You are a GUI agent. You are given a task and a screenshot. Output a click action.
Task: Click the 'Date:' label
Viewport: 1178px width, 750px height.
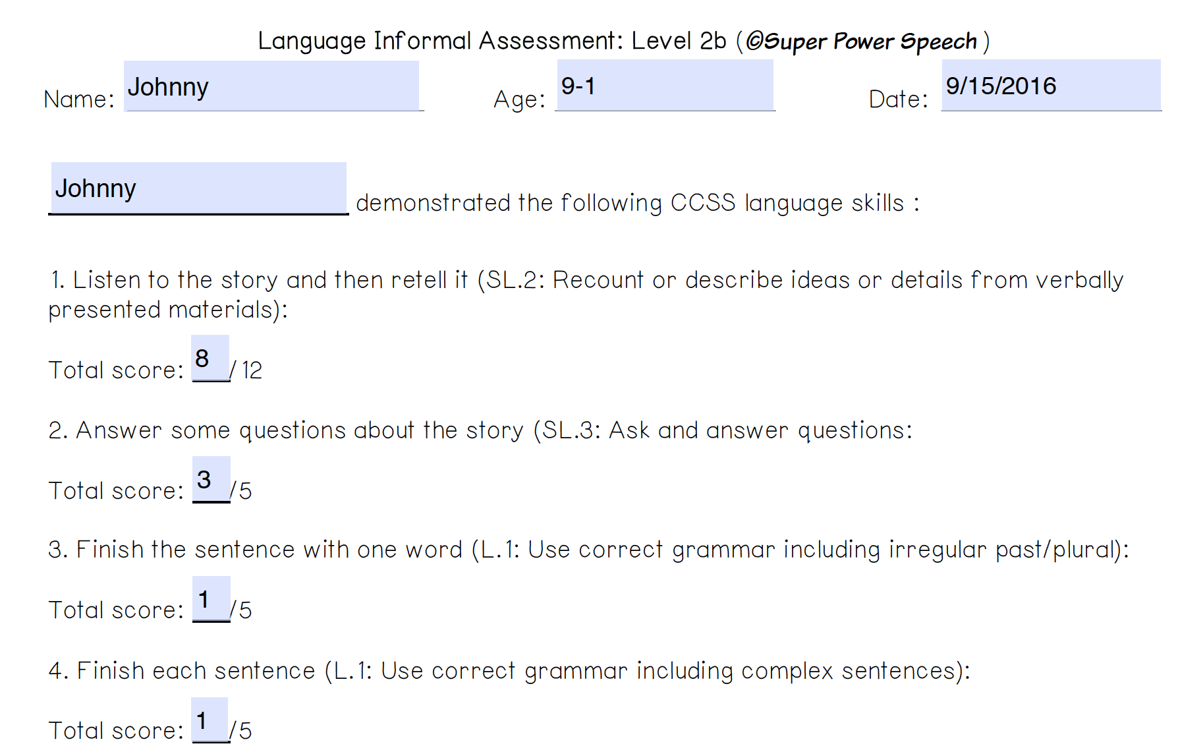pos(899,99)
